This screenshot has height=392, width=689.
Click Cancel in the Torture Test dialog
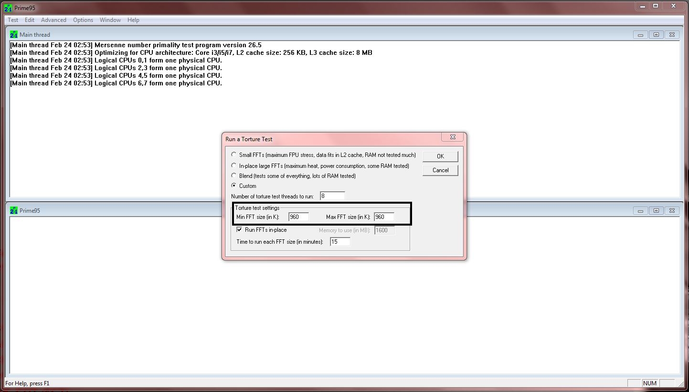click(440, 170)
